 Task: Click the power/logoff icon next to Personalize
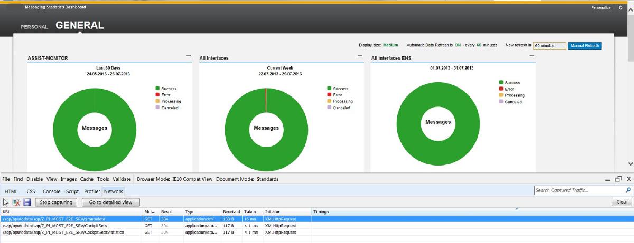click(x=620, y=7)
